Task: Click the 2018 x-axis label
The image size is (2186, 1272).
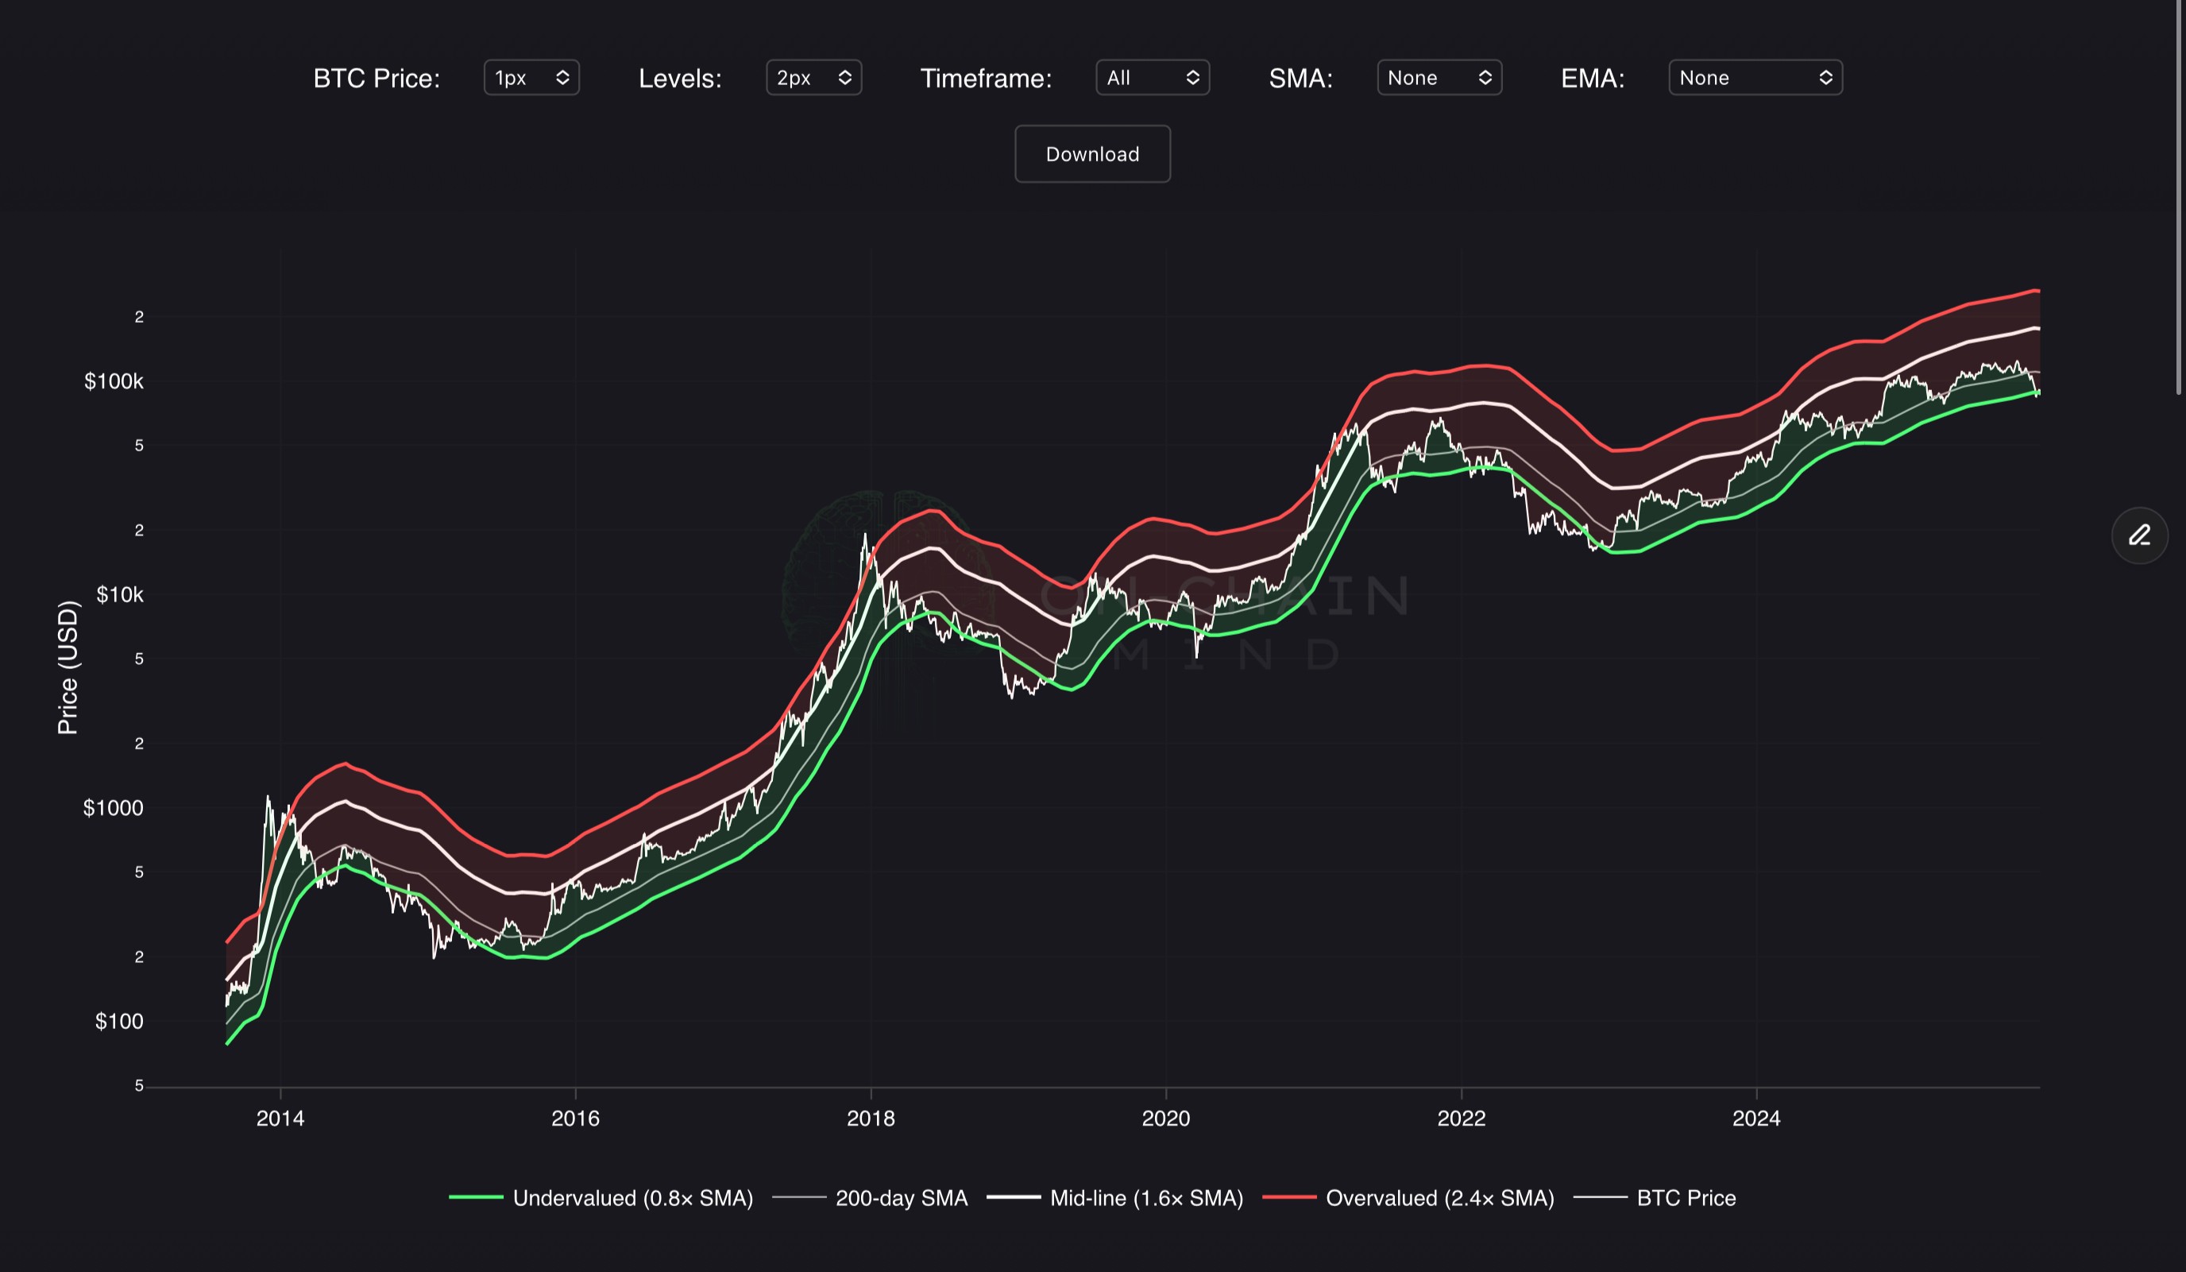Action: pyautogui.click(x=870, y=1119)
